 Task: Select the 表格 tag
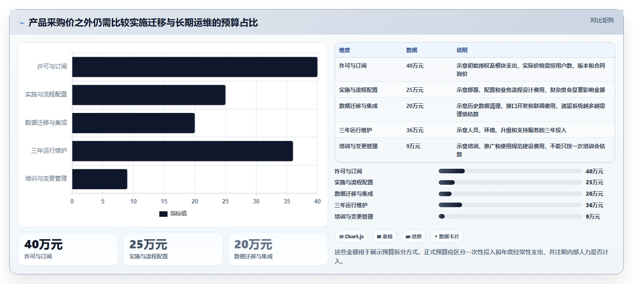point(384,236)
